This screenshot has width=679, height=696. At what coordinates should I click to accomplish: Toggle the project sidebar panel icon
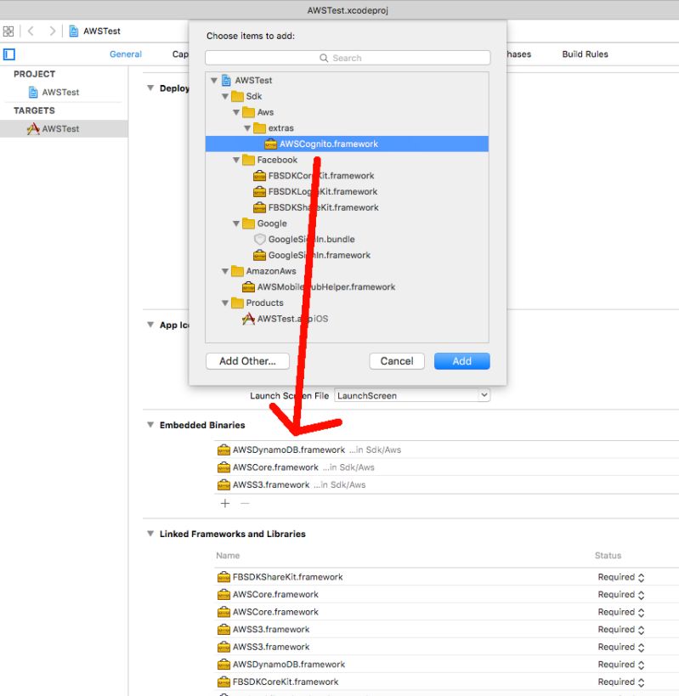coord(9,54)
